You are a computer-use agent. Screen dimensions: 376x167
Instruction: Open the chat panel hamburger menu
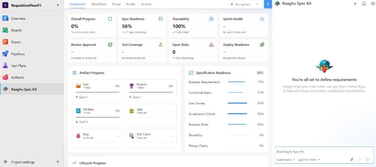tap(372, 4)
